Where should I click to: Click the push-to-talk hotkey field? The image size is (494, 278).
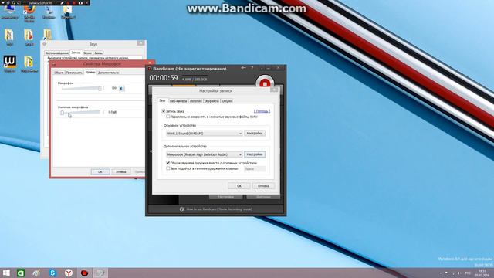click(255, 169)
